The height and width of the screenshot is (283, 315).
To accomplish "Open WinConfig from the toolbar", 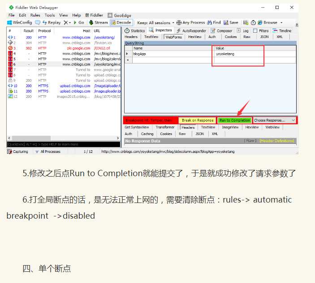I will click(x=19, y=22).
